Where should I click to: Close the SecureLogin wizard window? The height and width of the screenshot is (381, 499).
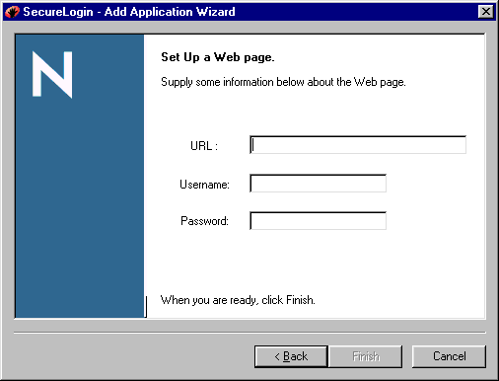(486, 12)
